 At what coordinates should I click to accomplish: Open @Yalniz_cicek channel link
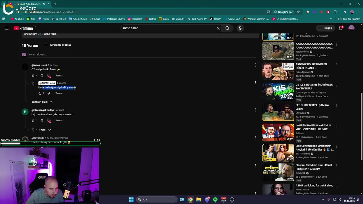[39, 65]
